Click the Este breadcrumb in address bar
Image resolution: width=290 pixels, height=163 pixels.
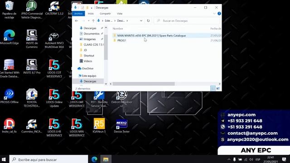tap(108, 21)
